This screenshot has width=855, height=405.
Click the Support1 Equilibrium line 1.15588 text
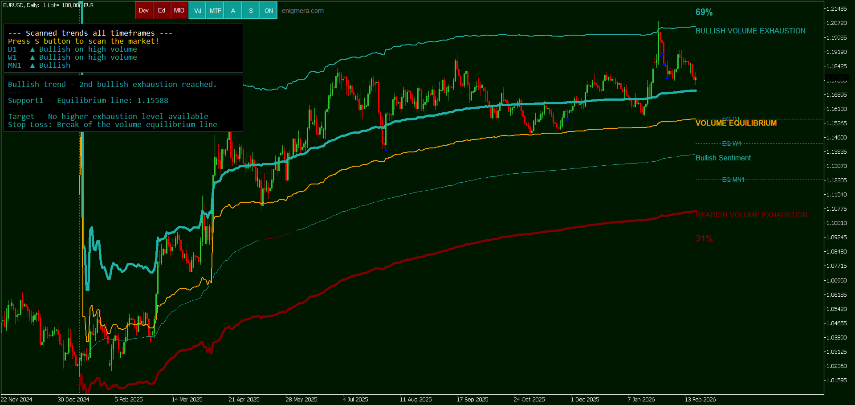click(88, 101)
